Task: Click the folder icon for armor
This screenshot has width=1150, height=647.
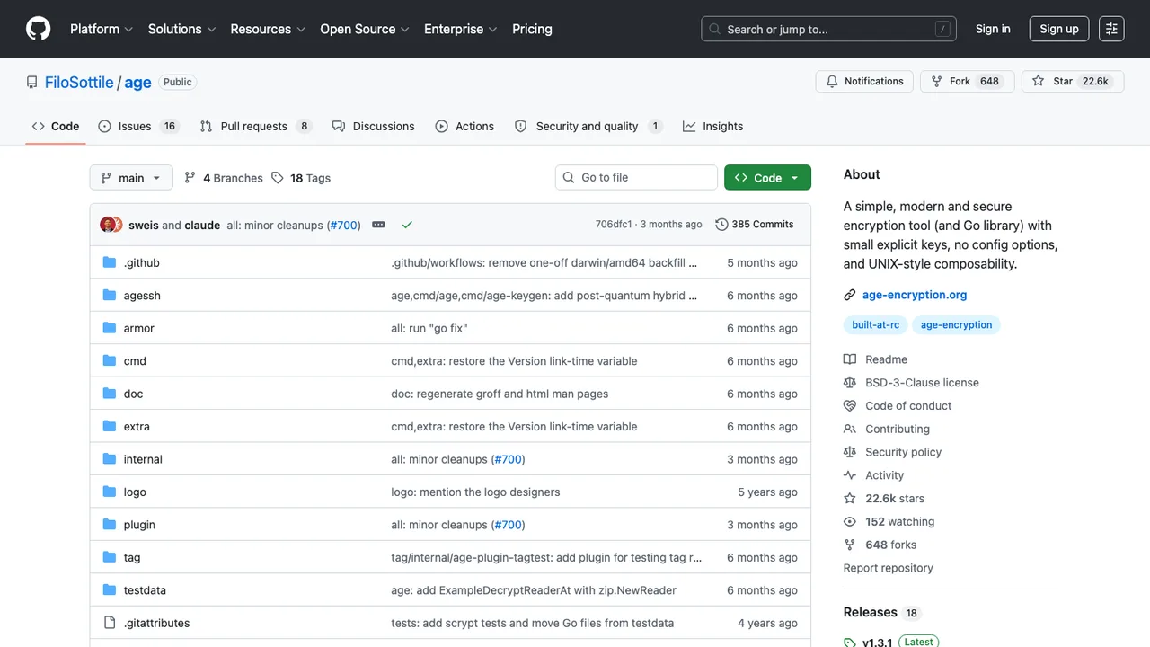Action: (x=110, y=328)
